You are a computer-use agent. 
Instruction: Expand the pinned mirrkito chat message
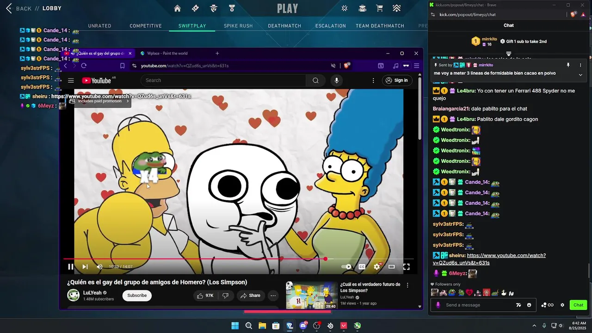tap(580, 74)
